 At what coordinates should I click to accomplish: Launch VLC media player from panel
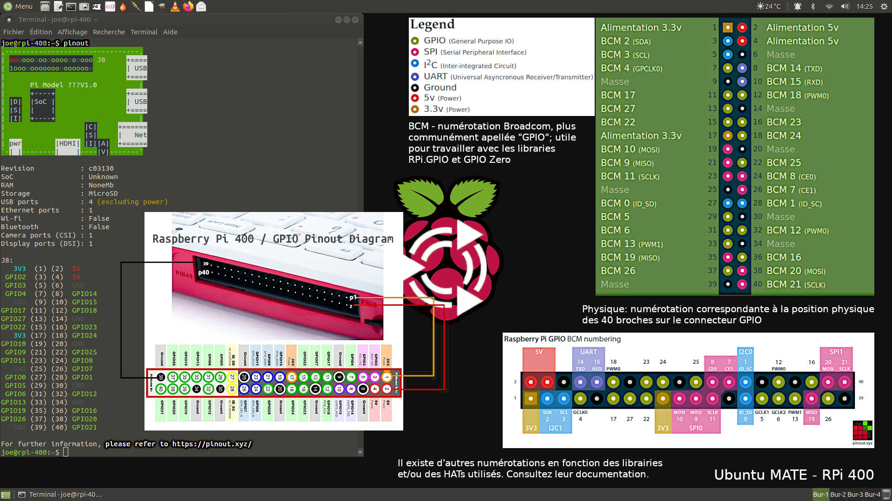point(175,6)
